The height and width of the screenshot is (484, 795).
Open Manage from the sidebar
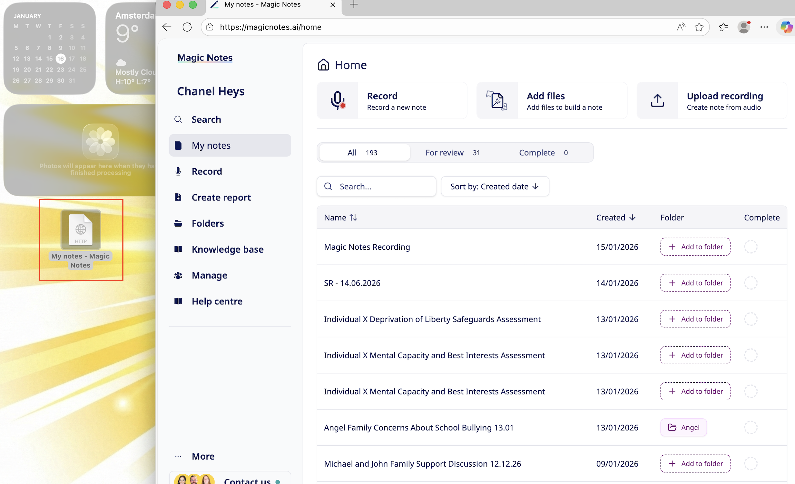[209, 275]
